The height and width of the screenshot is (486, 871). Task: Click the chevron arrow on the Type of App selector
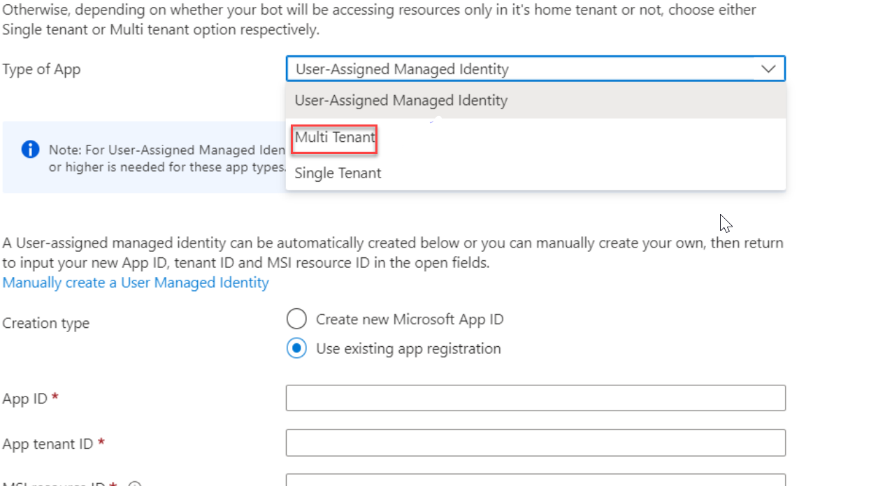[768, 69]
